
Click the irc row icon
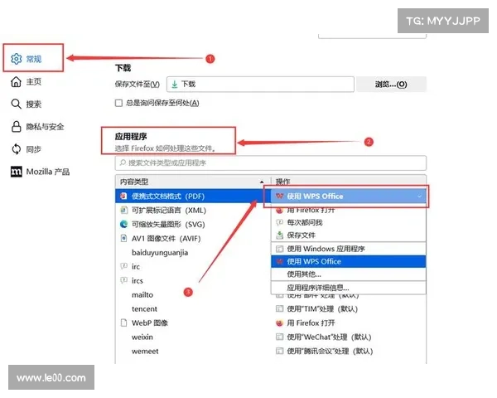(x=123, y=266)
